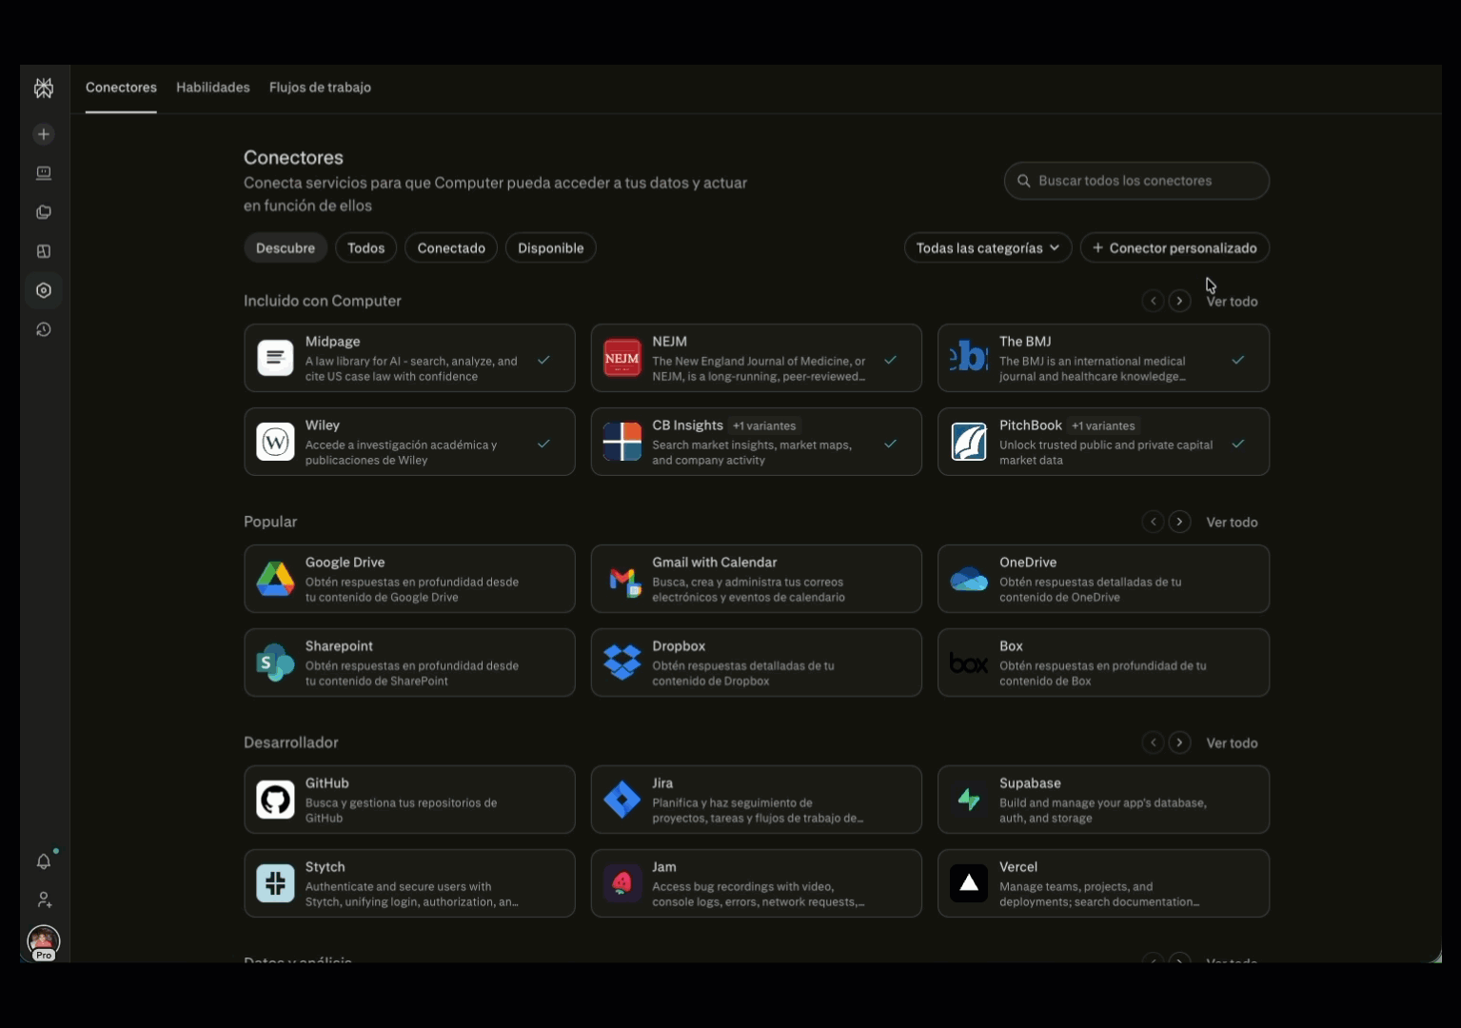The image size is (1461, 1028).
Task: Click Ver todo for Desarrollador
Action: point(1232,742)
